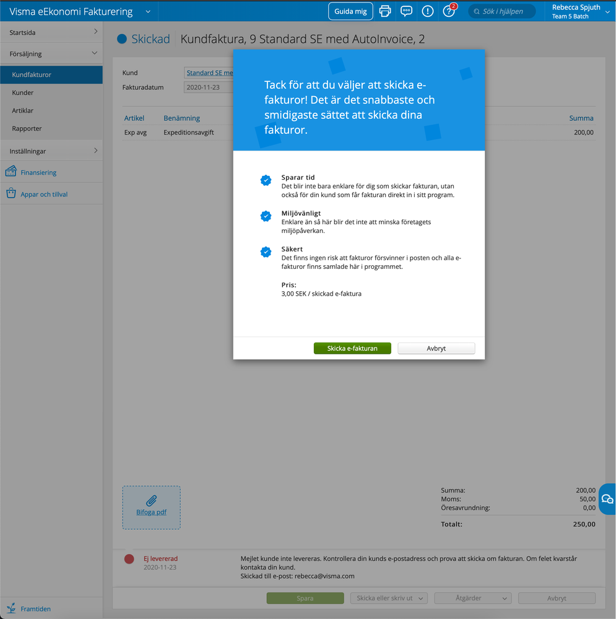616x619 pixels.
Task: Open the floating chat support bubble
Action: pyautogui.click(x=607, y=499)
